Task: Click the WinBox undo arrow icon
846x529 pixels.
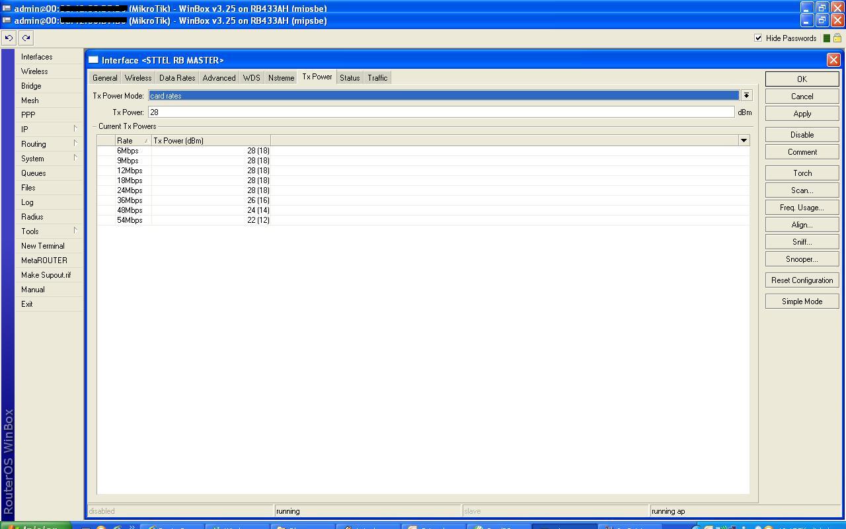Action: pos(9,38)
